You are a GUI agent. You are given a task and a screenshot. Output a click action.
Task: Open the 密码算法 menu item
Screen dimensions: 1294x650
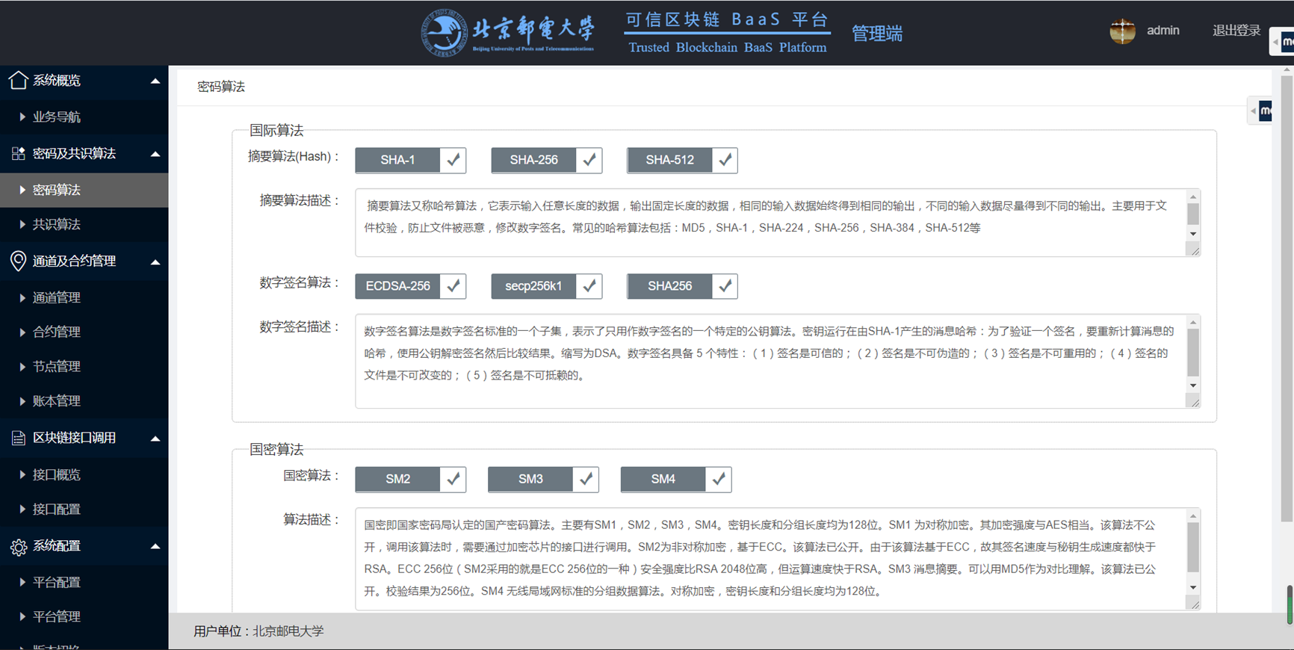pos(84,190)
